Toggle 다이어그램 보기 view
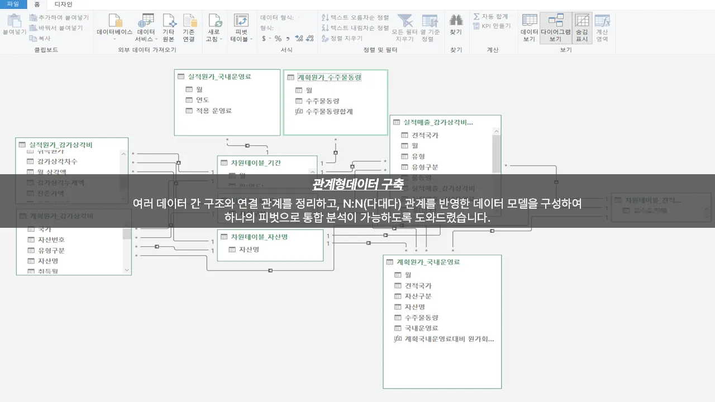The width and height of the screenshot is (715, 402). point(555,28)
